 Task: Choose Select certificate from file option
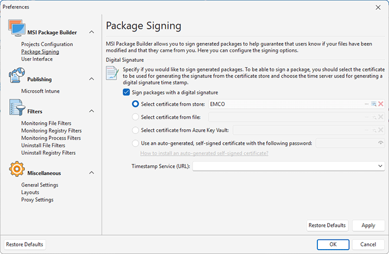136,117
